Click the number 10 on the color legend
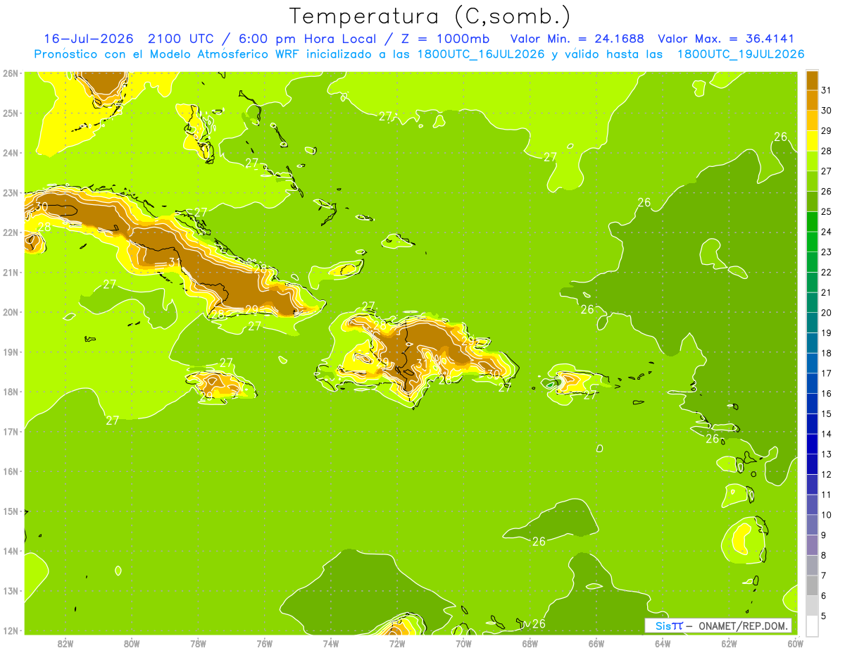845x653 pixels. click(826, 515)
